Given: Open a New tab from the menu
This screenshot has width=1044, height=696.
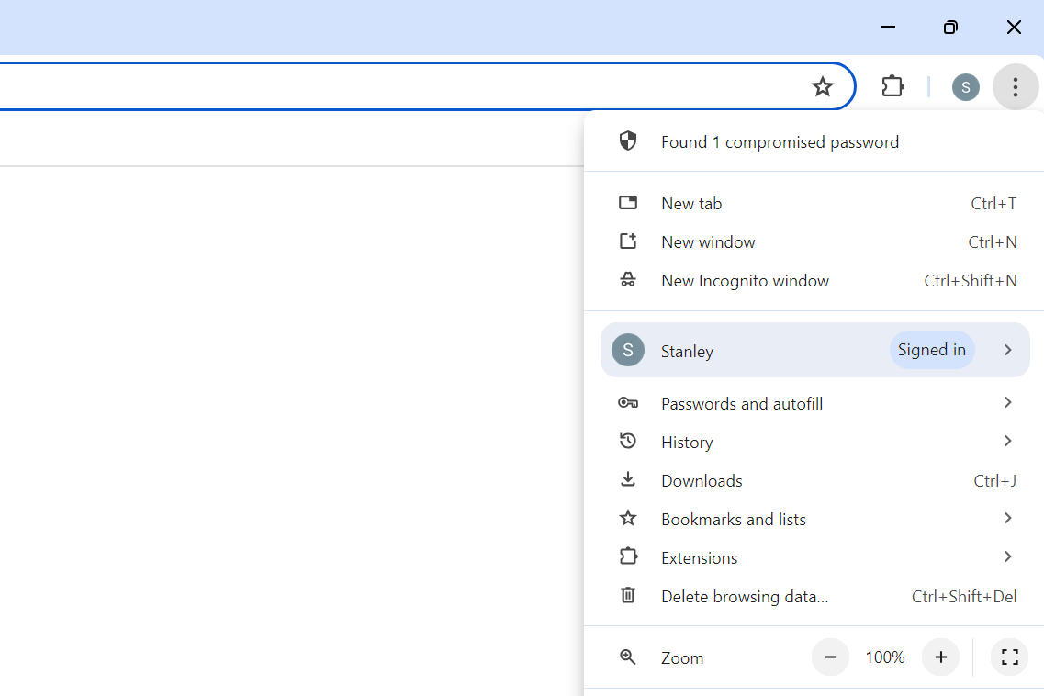Looking at the screenshot, I should point(691,204).
